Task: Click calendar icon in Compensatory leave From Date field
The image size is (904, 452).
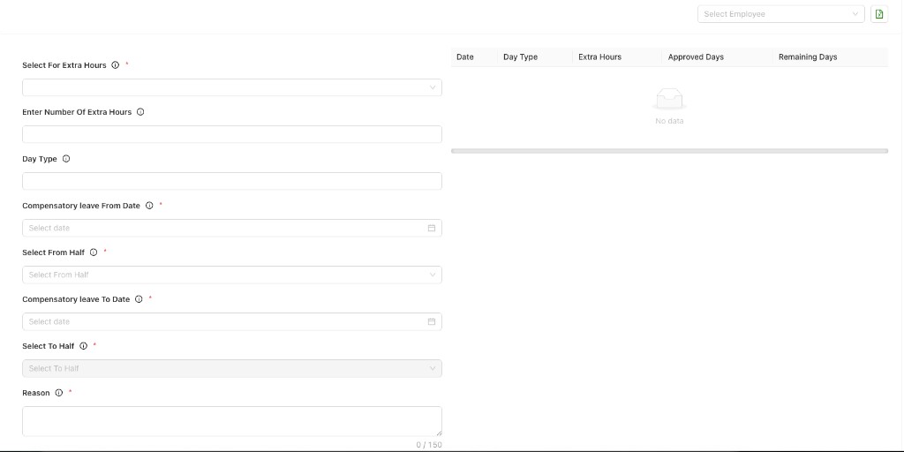Action: pos(431,228)
